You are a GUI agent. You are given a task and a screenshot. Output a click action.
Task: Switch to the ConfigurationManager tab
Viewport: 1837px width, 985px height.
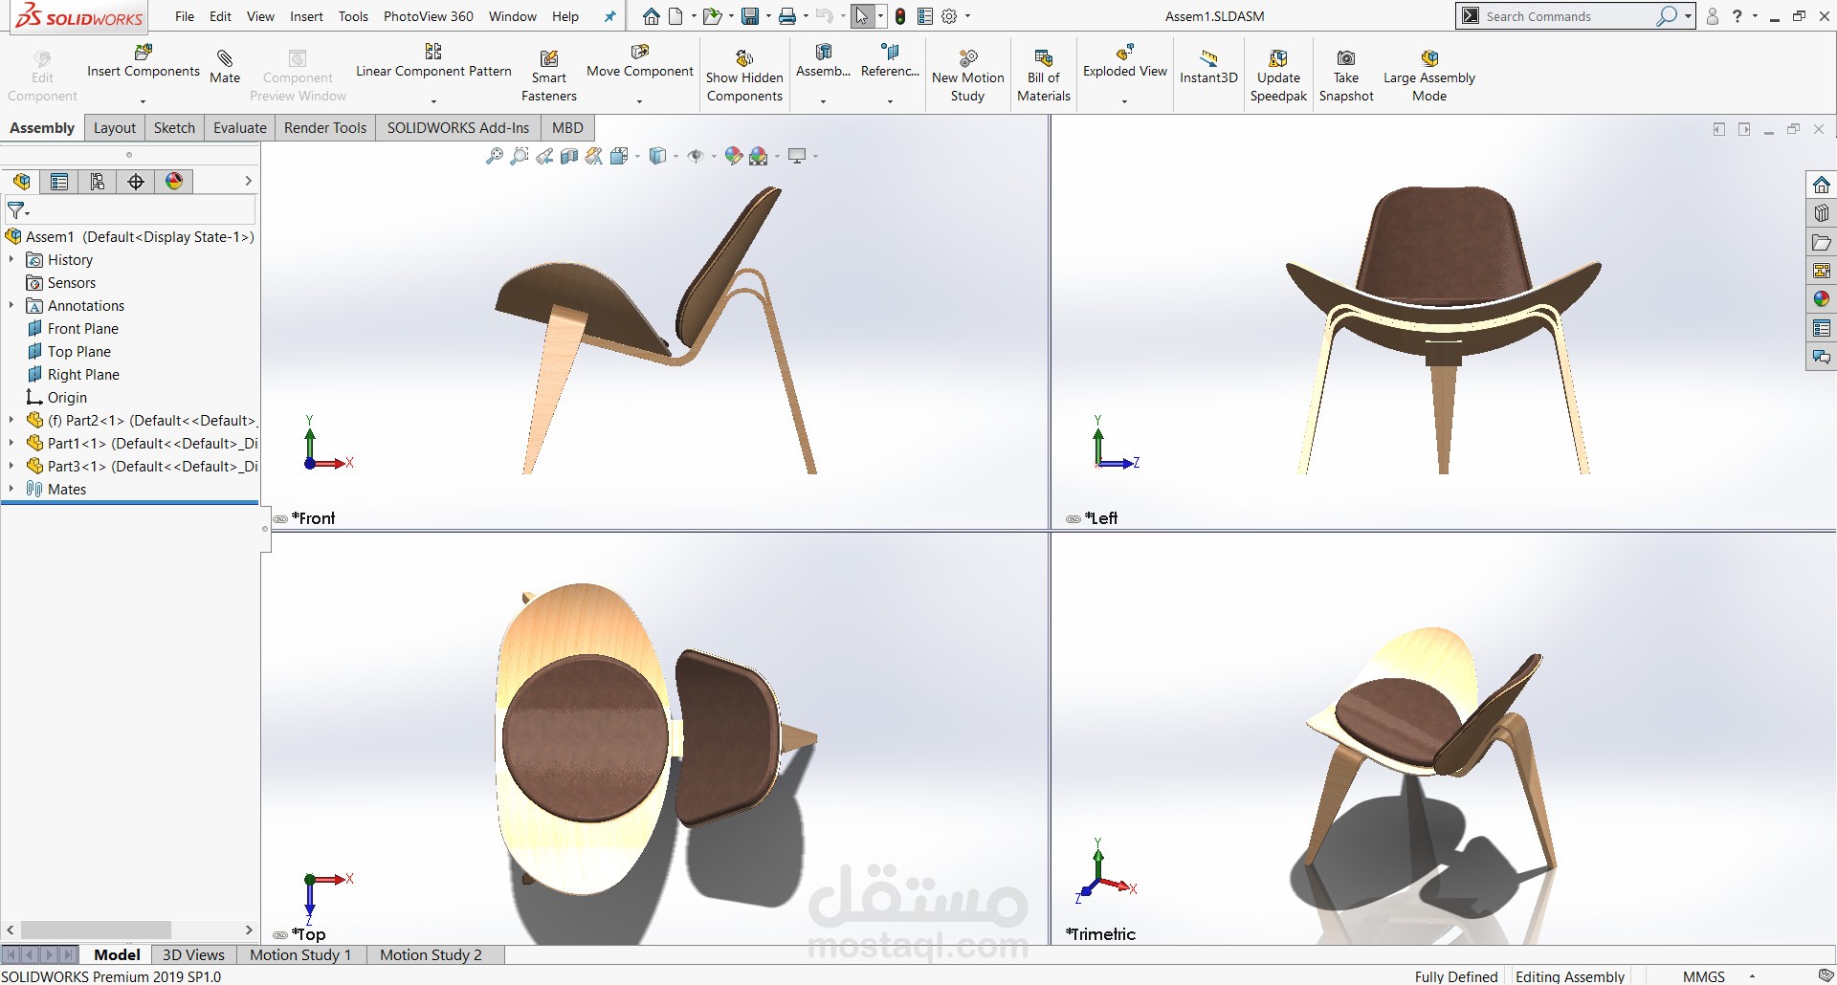click(x=98, y=182)
